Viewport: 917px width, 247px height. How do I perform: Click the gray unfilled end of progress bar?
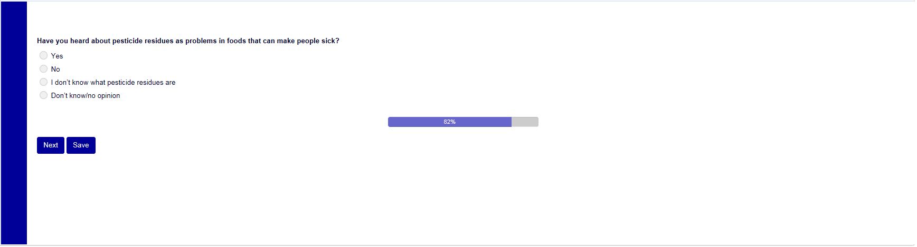tap(525, 122)
